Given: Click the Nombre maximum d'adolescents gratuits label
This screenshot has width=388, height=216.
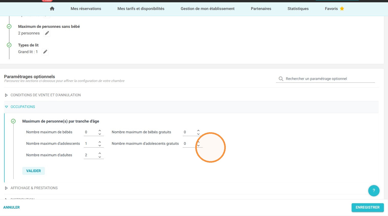Looking at the screenshot, I should click(x=145, y=143).
